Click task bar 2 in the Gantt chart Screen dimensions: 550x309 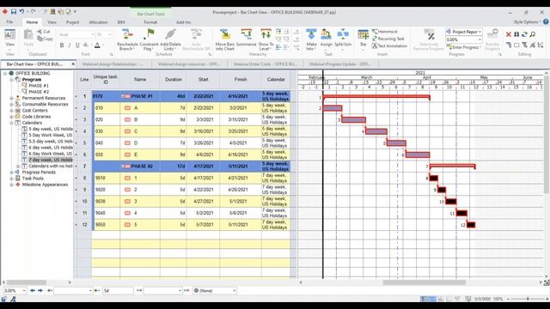333,108
